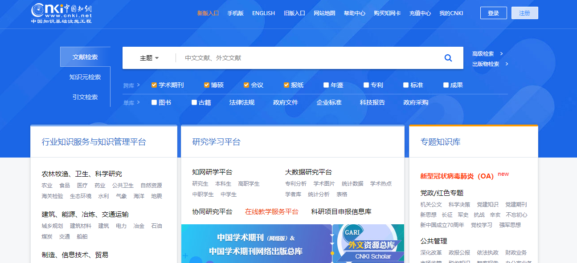
Task: Uncheck the 博硕 checkbox
Action: coord(207,85)
